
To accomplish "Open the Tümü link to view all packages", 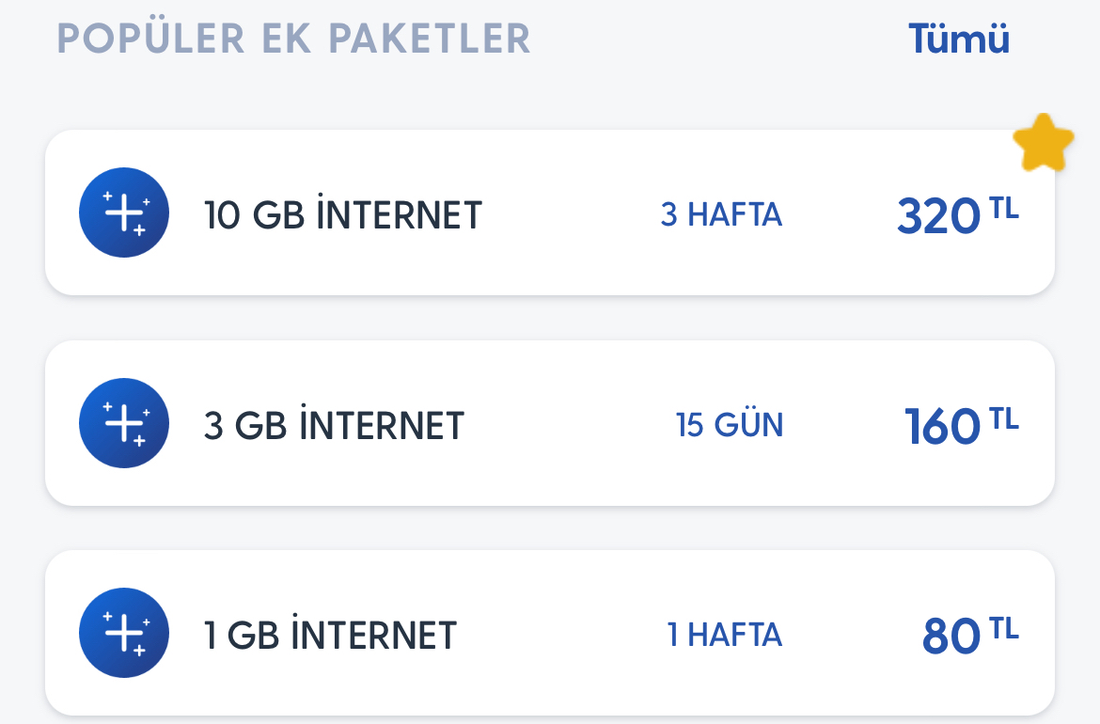I will [x=959, y=39].
